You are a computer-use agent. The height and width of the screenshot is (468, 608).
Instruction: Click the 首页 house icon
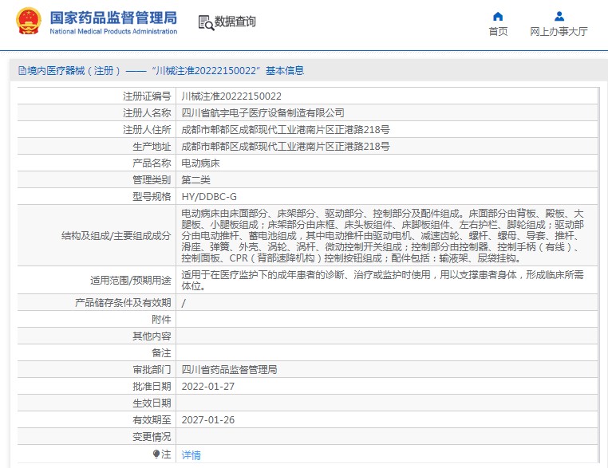(498, 16)
